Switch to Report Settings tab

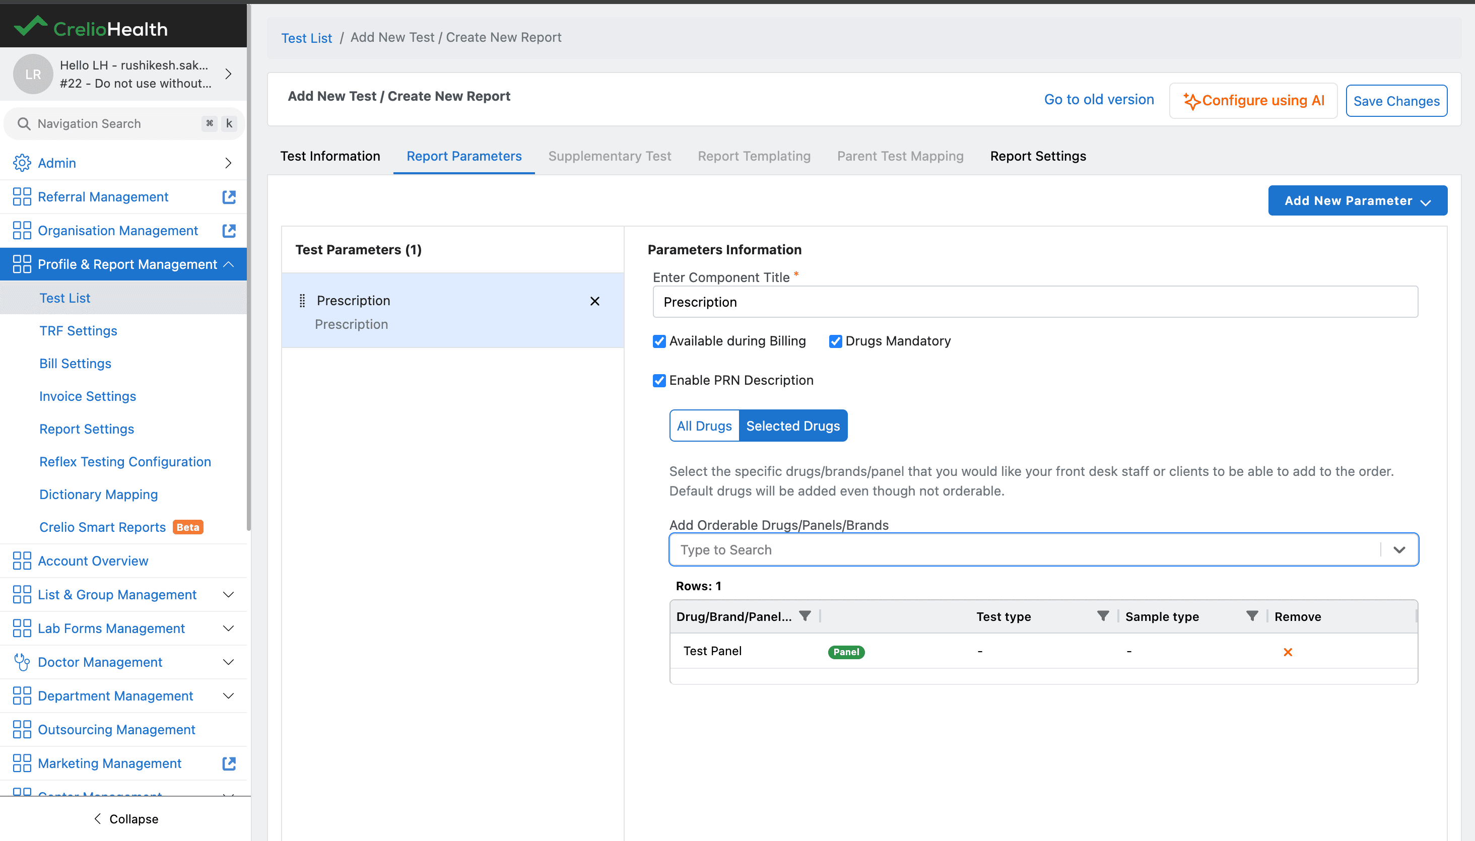(x=1038, y=156)
